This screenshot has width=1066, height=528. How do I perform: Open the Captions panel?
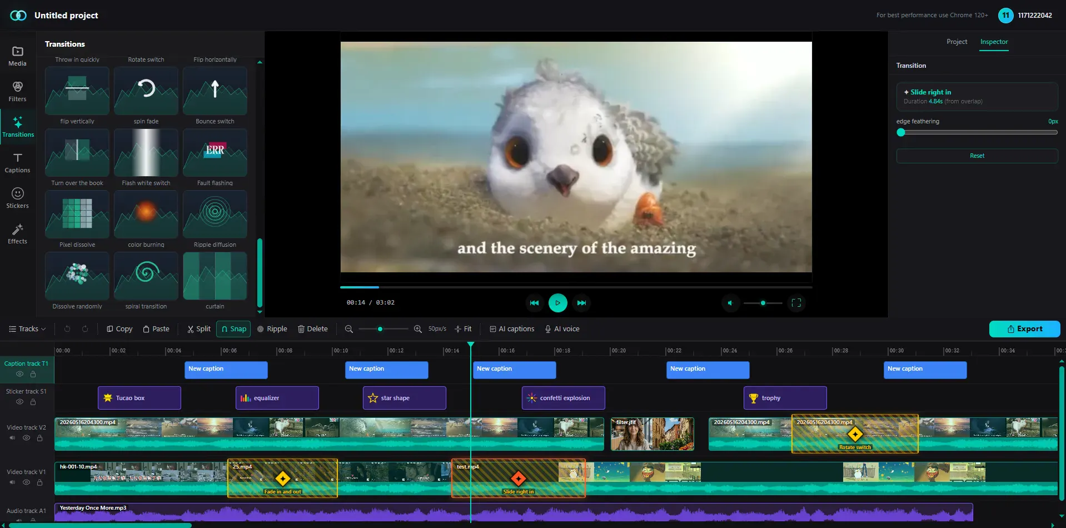click(x=17, y=163)
